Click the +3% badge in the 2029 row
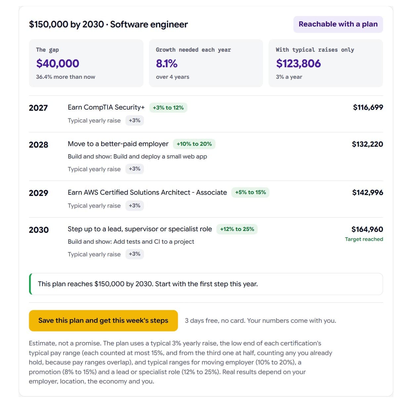The width and height of the screenshot is (412, 403). [134, 206]
